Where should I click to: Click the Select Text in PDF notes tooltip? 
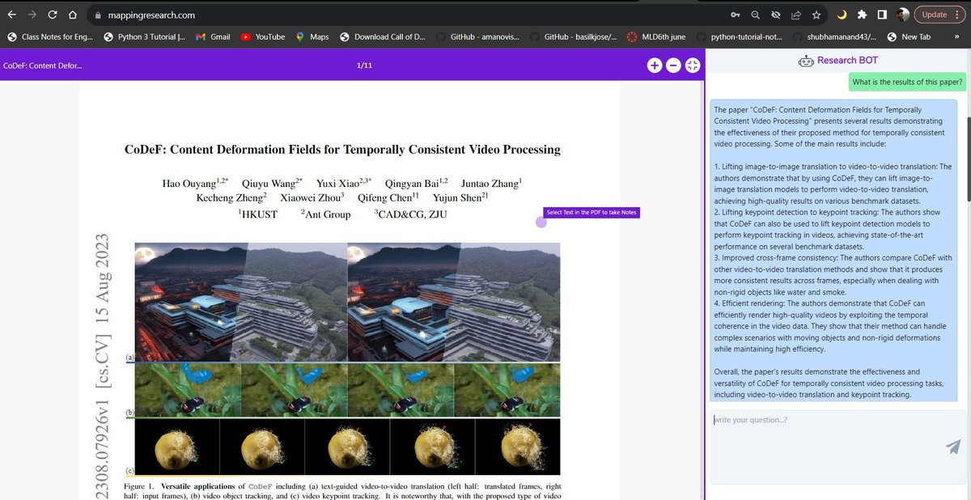pyautogui.click(x=592, y=213)
